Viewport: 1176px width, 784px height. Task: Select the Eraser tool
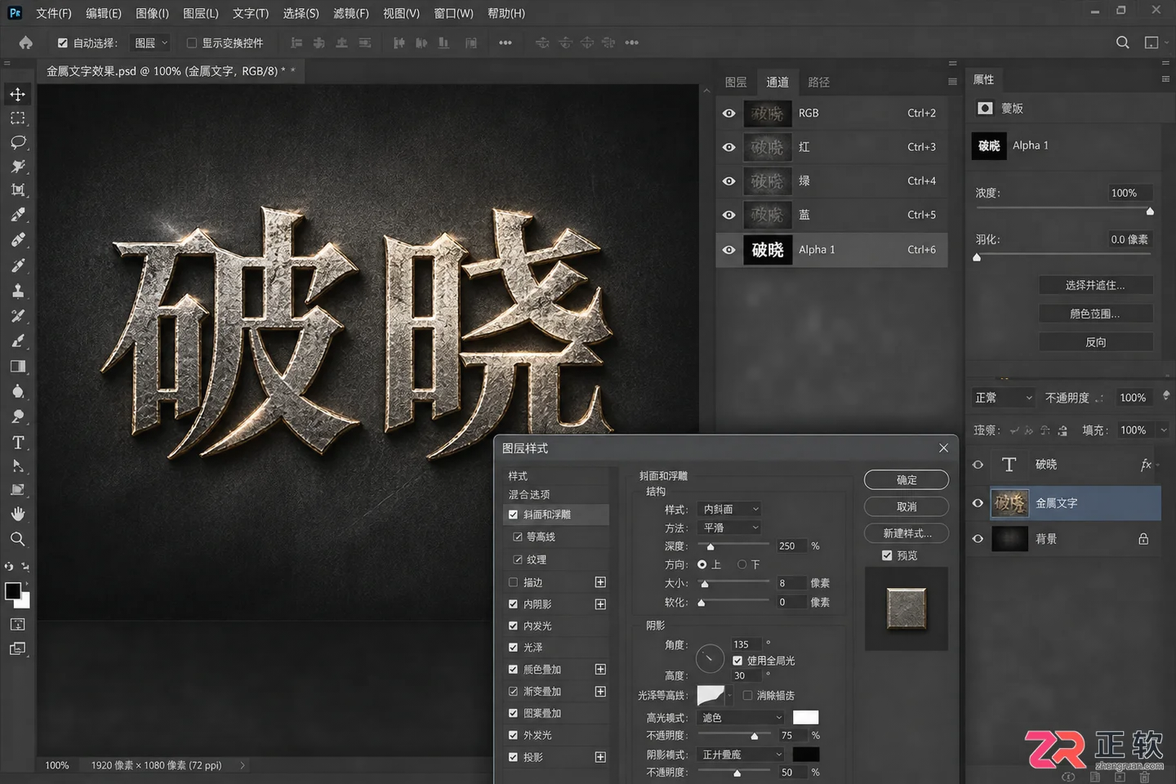point(17,341)
